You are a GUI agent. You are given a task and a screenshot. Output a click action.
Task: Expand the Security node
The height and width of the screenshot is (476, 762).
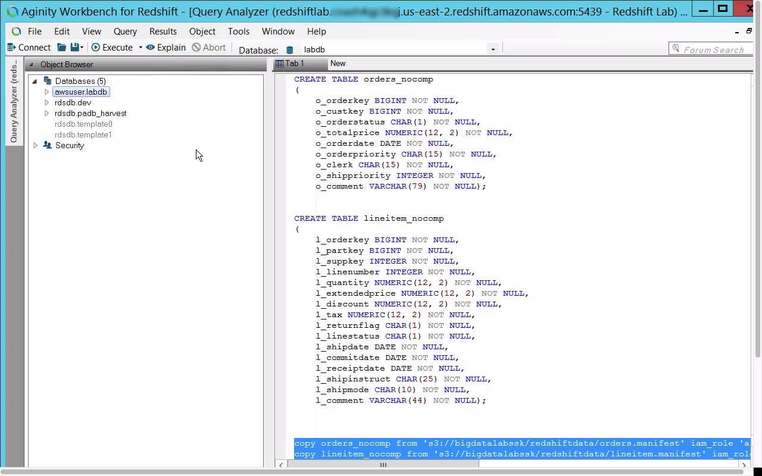pos(35,146)
